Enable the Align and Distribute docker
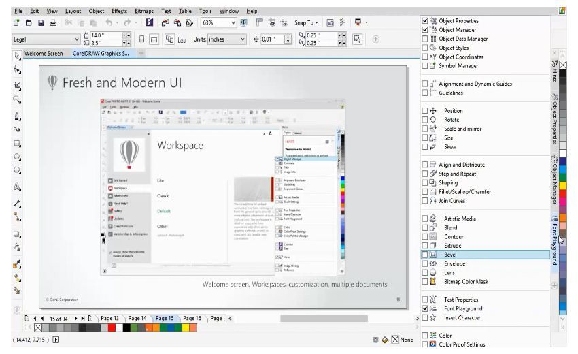The image size is (578, 354). pyautogui.click(x=424, y=165)
